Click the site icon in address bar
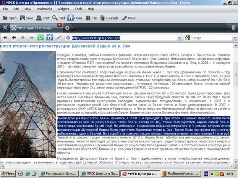This screenshot has height=178, width=238. point(68,38)
